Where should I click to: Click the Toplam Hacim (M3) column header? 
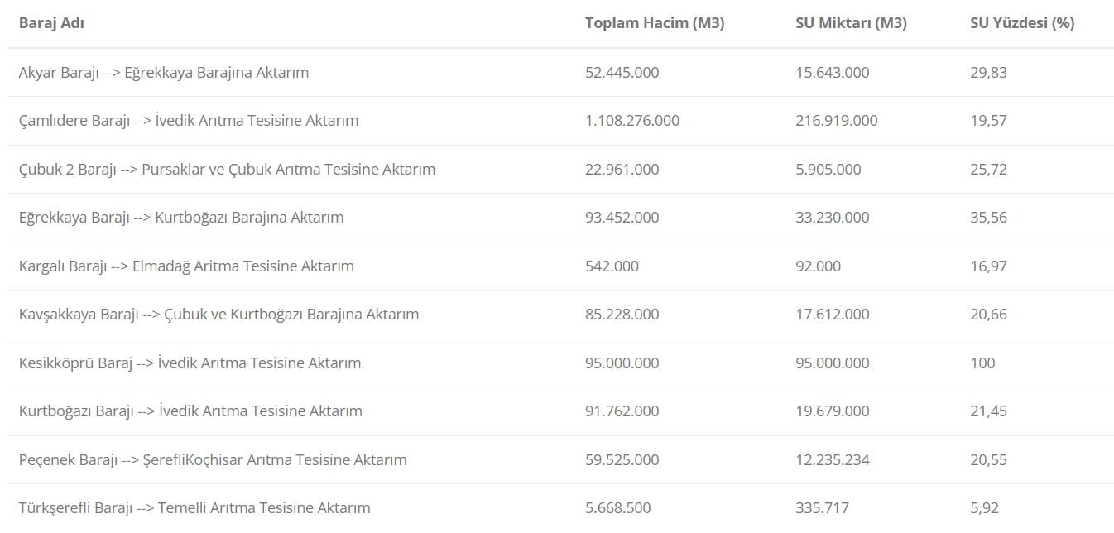point(654,23)
